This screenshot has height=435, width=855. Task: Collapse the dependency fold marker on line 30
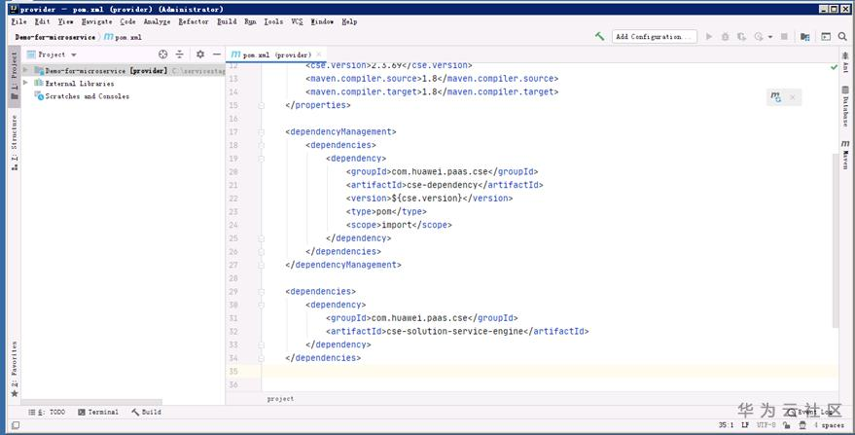[x=262, y=305]
